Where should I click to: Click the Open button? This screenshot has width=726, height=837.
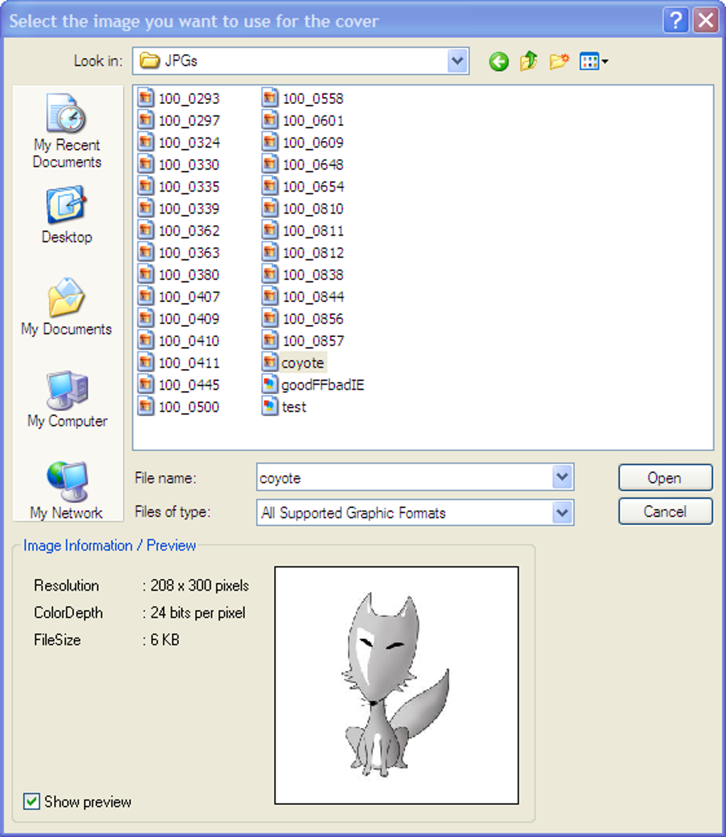click(x=665, y=477)
